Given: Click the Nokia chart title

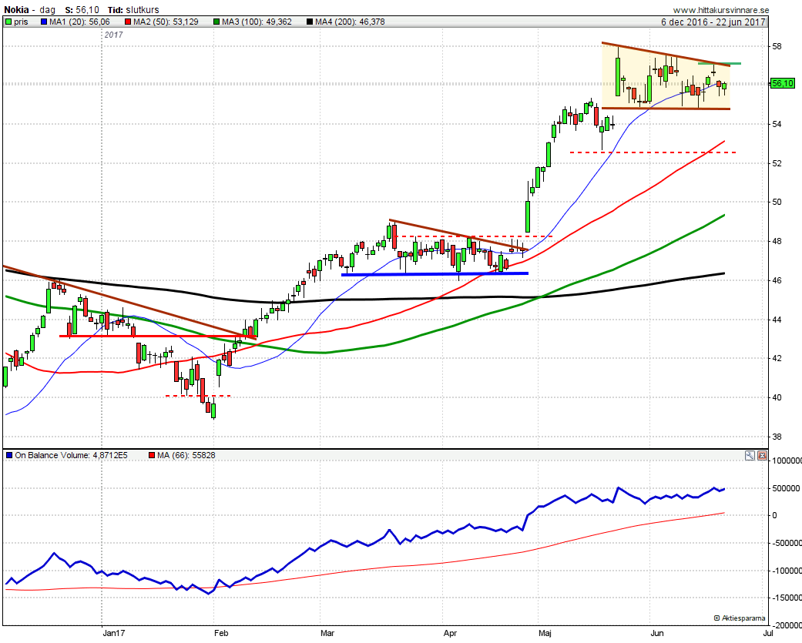Looking at the screenshot, I should pyautogui.click(x=16, y=10).
